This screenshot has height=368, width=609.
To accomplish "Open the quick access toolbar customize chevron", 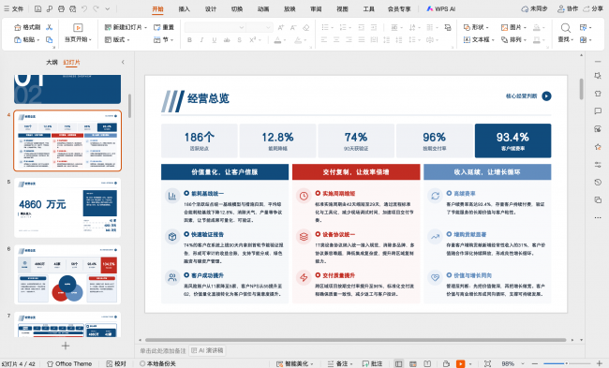I will pyautogui.click(x=108, y=8).
